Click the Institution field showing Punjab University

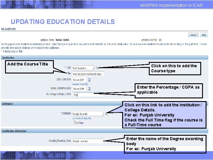pyautogui.click(x=88, y=114)
